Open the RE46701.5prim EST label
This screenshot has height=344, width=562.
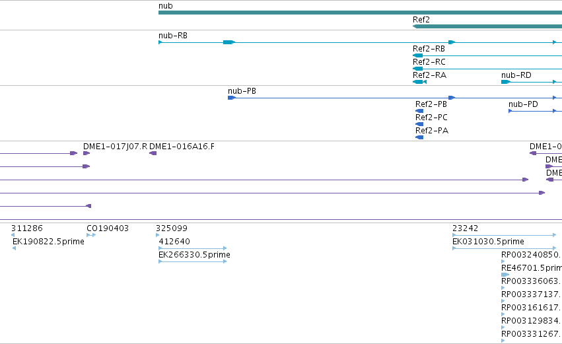(x=531, y=268)
